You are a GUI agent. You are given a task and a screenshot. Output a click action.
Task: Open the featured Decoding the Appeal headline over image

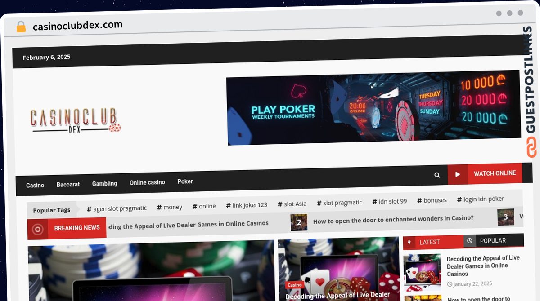click(337, 296)
